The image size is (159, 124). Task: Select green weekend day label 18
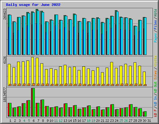pyautogui.click(x=89, y=121)
